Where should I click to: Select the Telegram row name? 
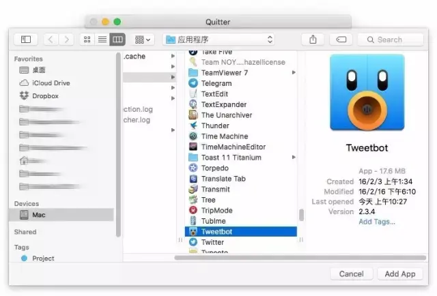point(216,83)
